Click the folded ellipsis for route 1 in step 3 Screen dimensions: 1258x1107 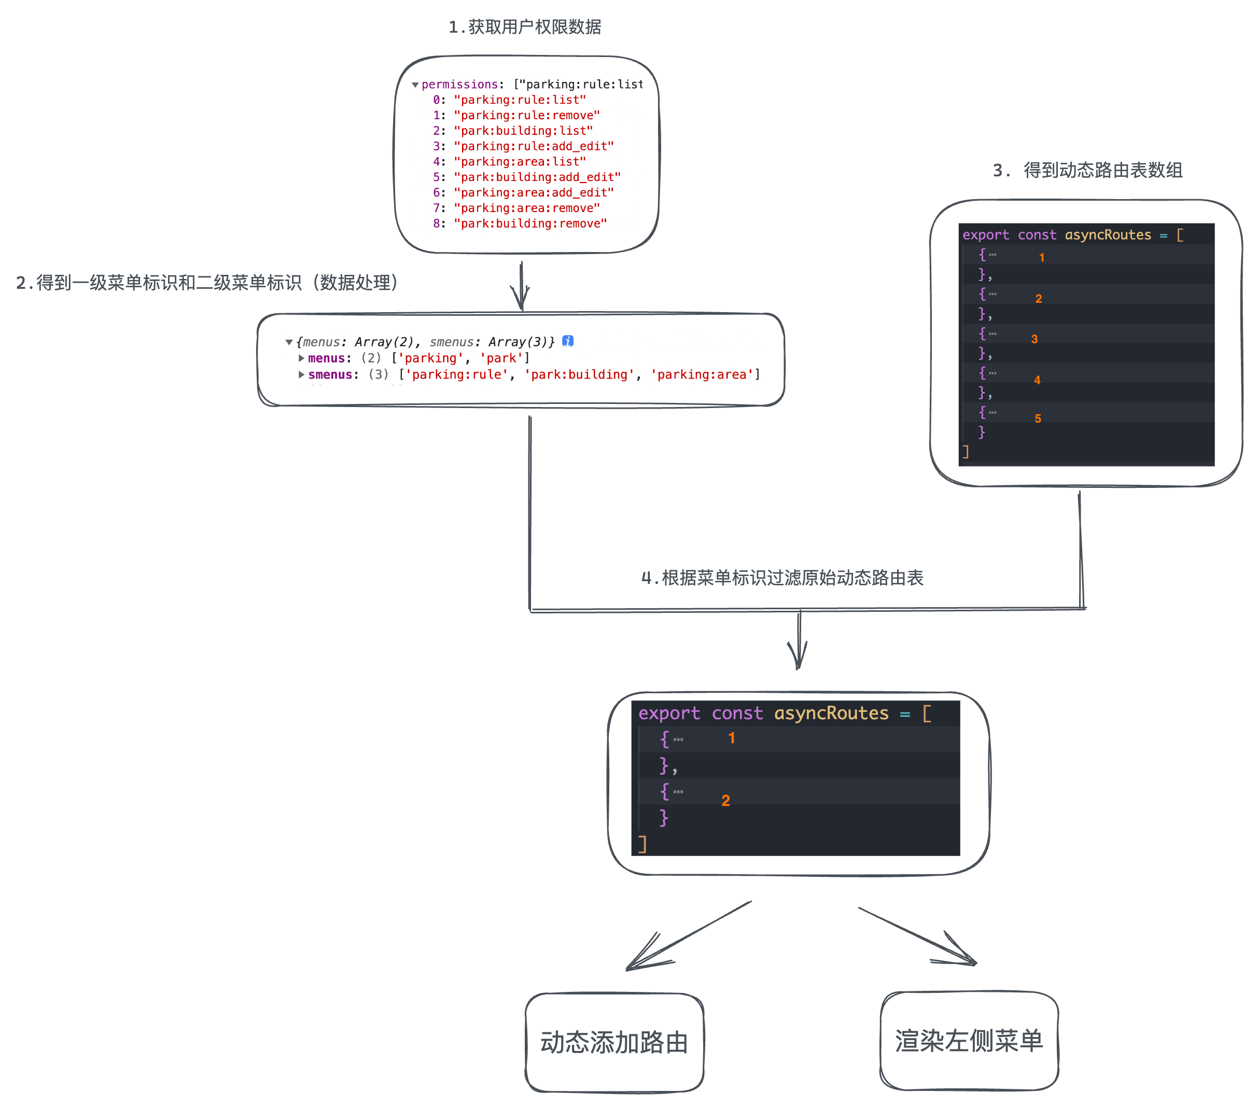992,255
